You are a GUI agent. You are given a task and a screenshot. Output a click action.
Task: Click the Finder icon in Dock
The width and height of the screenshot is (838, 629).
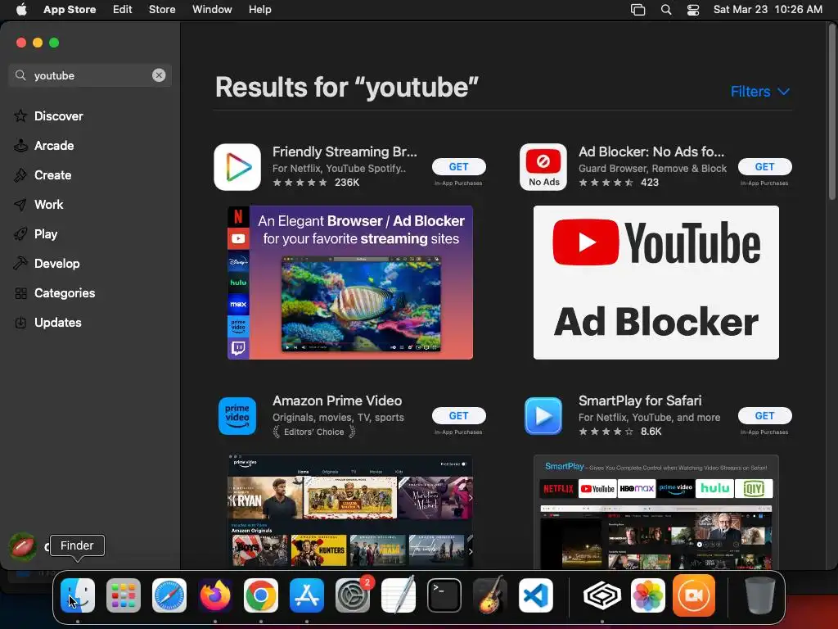point(78,595)
